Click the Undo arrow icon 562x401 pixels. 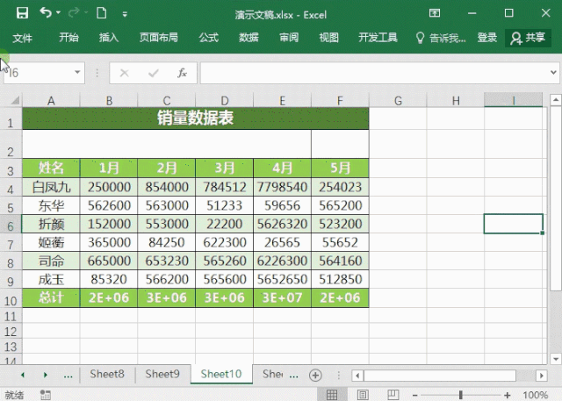pos(46,12)
